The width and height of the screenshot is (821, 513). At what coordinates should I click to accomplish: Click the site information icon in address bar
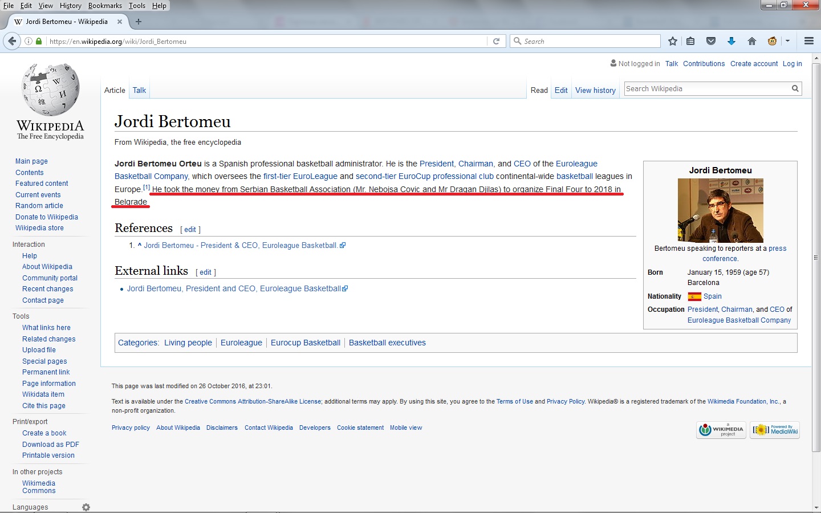[29, 41]
